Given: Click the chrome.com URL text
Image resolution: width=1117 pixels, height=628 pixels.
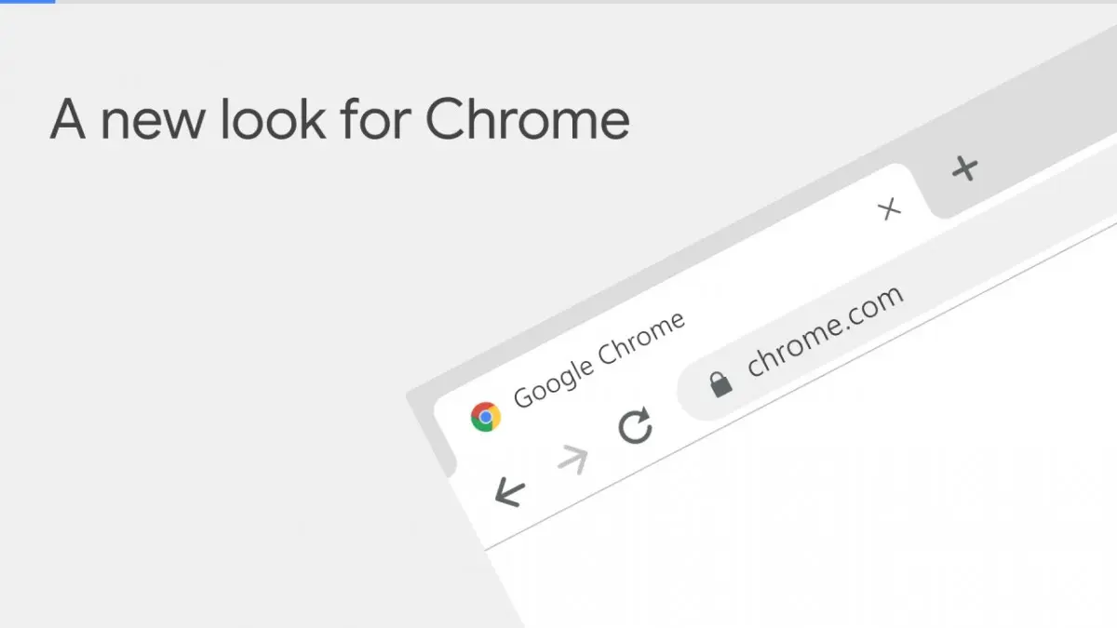Looking at the screenshot, I should (825, 330).
